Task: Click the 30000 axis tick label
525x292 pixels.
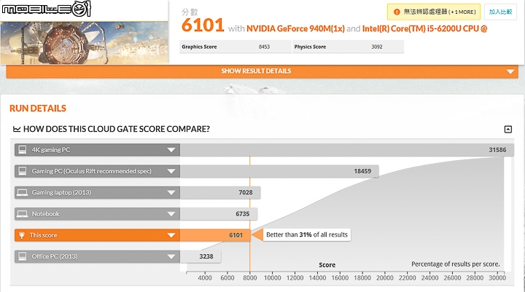Action: tap(497, 278)
